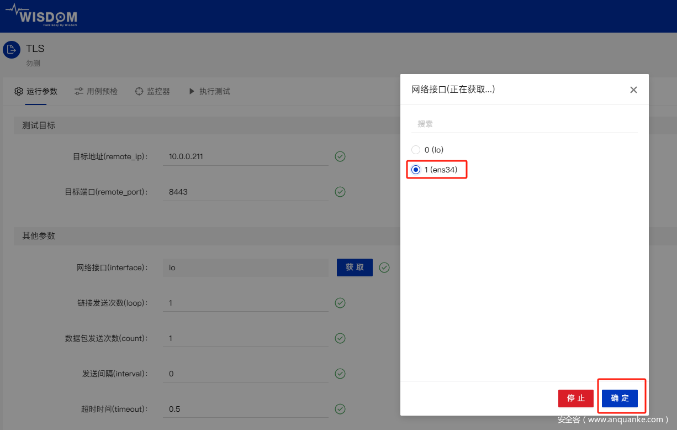The image size is (677, 430).
Task: Click the 获取 interface button
Action: (x=355, y=268)
